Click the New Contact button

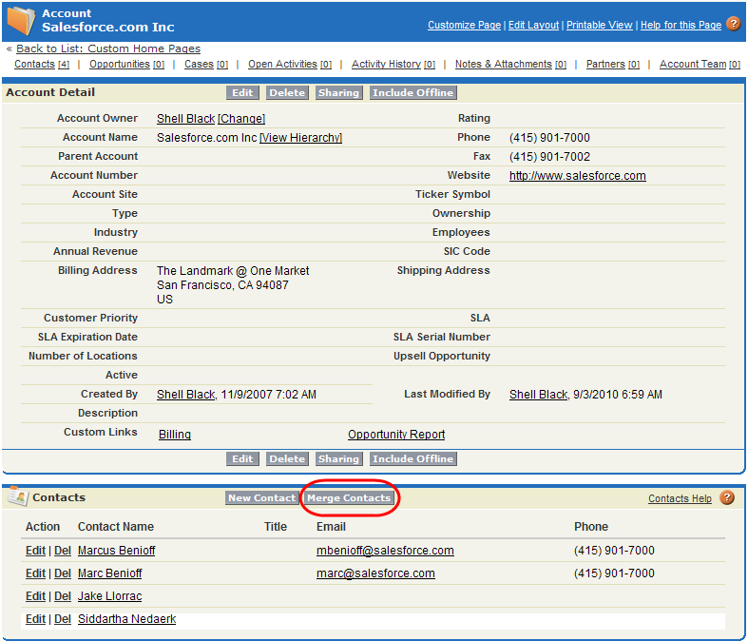point(262,497)
